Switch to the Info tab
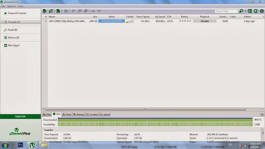The image size is (265, 149). (x=57, y=114)
